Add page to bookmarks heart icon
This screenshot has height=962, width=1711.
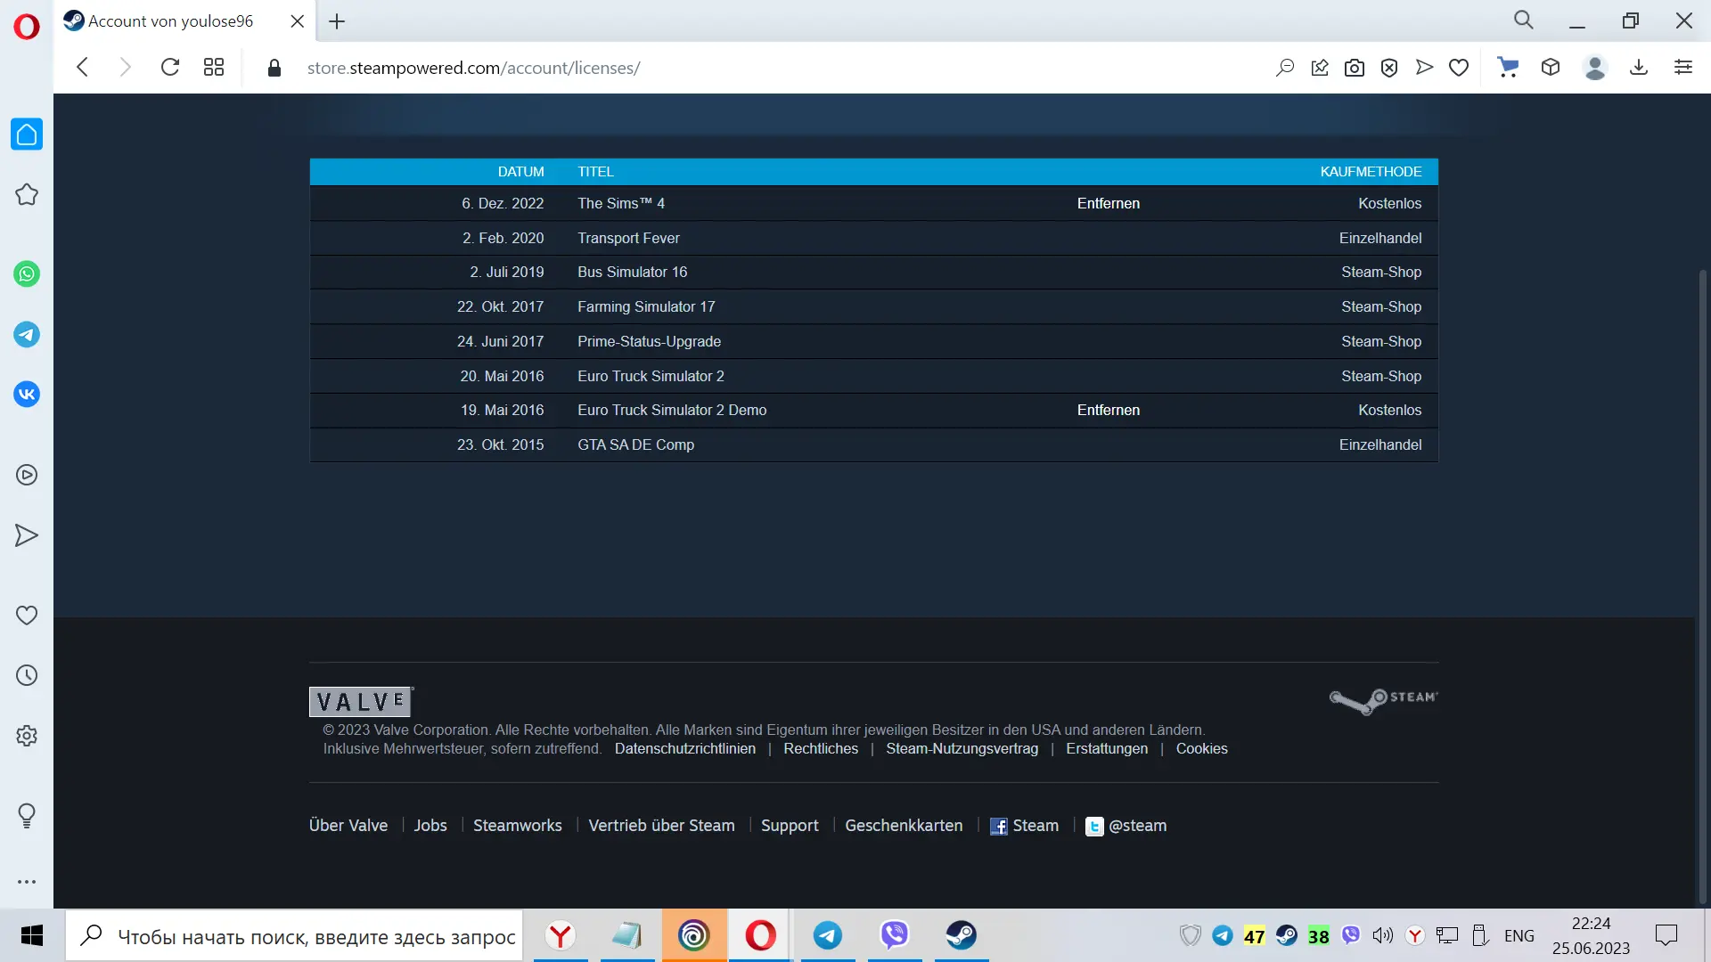click(x=1459, y=68)
